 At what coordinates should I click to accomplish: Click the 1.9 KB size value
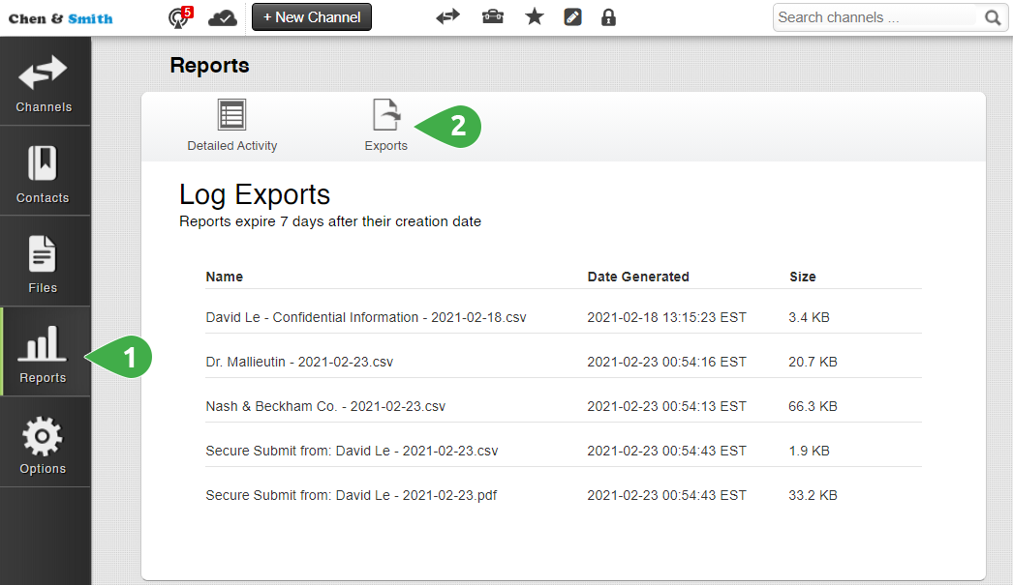pos(809,451)
